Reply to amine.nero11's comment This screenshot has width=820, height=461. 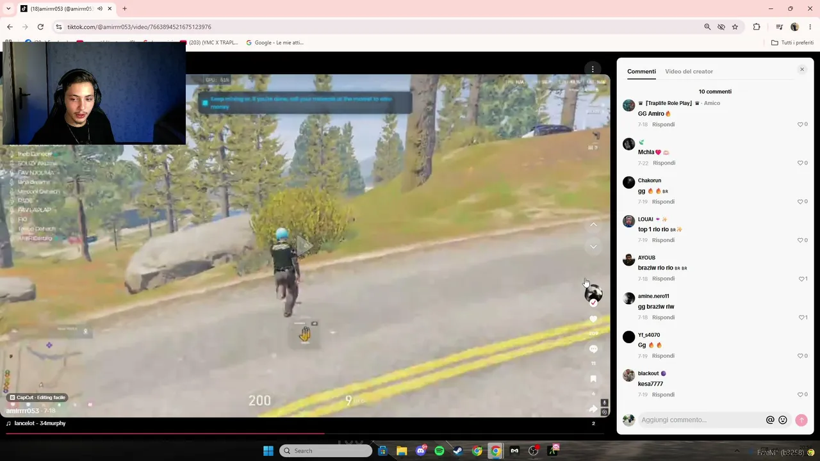pos(663,318)
